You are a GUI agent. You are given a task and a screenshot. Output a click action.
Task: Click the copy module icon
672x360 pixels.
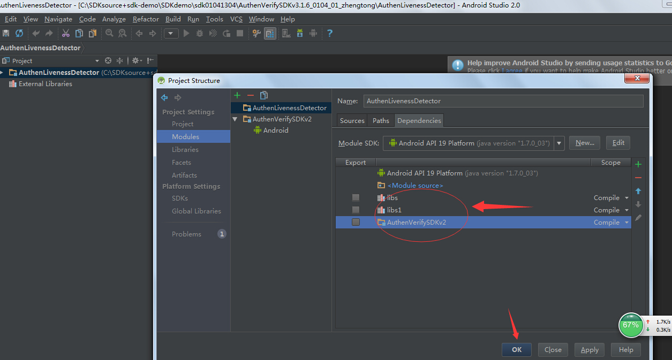(264, 95)
